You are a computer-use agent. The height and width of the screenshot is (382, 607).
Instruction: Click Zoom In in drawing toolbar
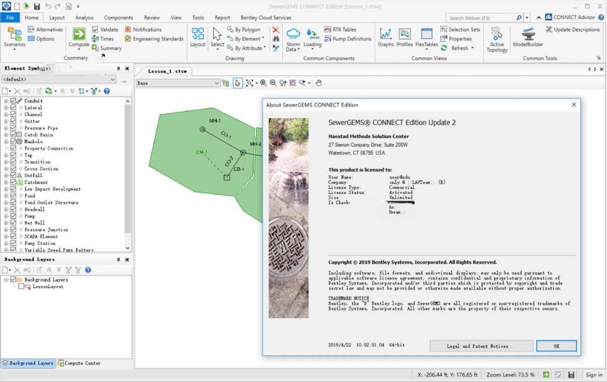tap(263, 83)
